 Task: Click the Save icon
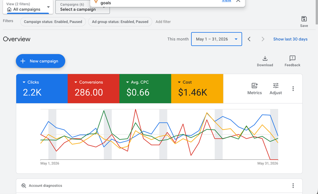tap(304, 19)
